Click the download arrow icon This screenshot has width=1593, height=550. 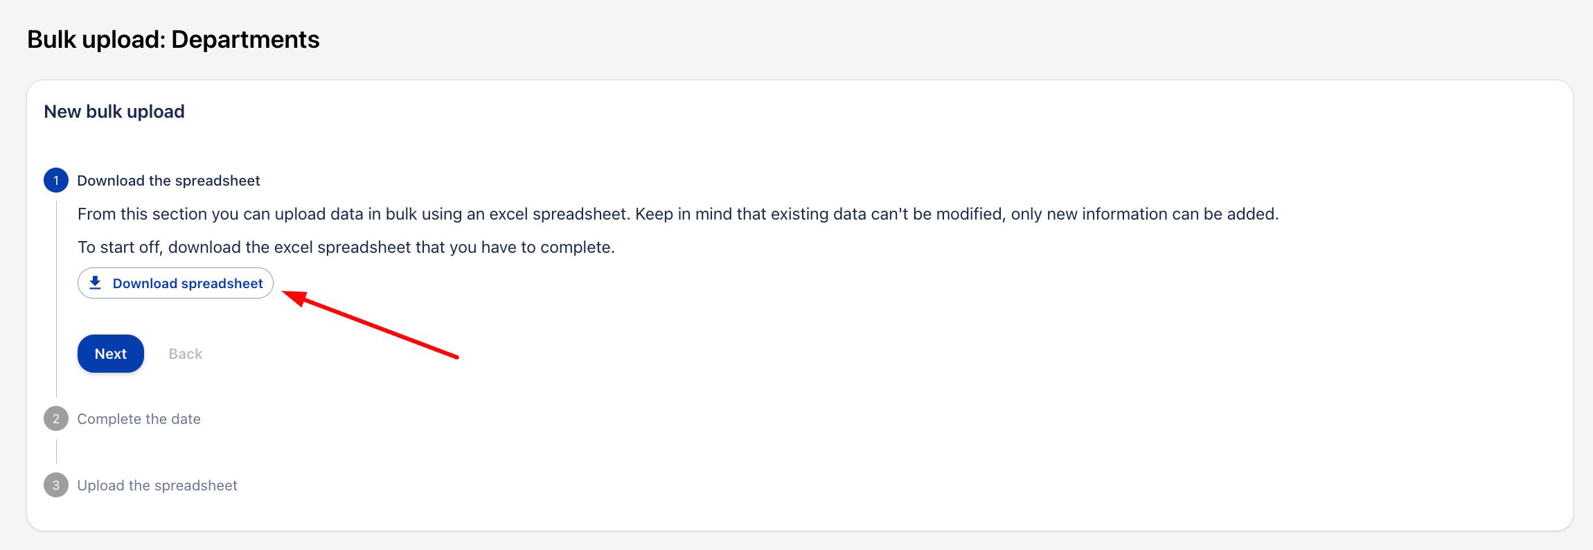pos(96,283)
